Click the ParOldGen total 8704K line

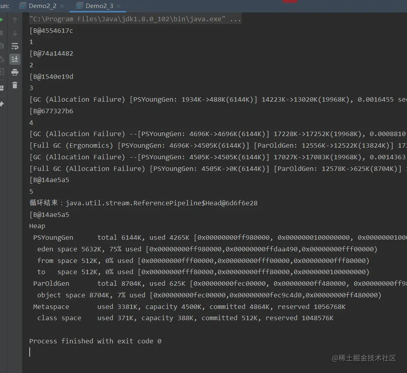coord(220,283)
